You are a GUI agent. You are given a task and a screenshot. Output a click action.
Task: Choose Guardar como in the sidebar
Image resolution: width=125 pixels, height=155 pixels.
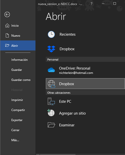21,80
